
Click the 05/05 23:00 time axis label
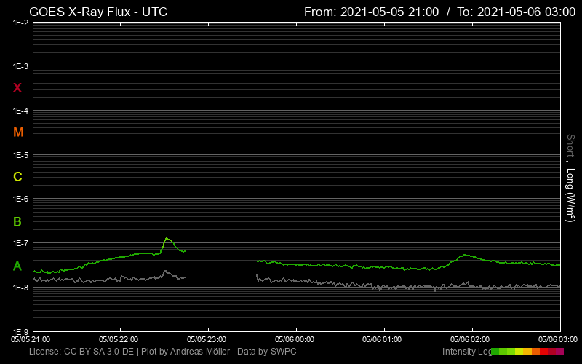click(x=207, y=339)
